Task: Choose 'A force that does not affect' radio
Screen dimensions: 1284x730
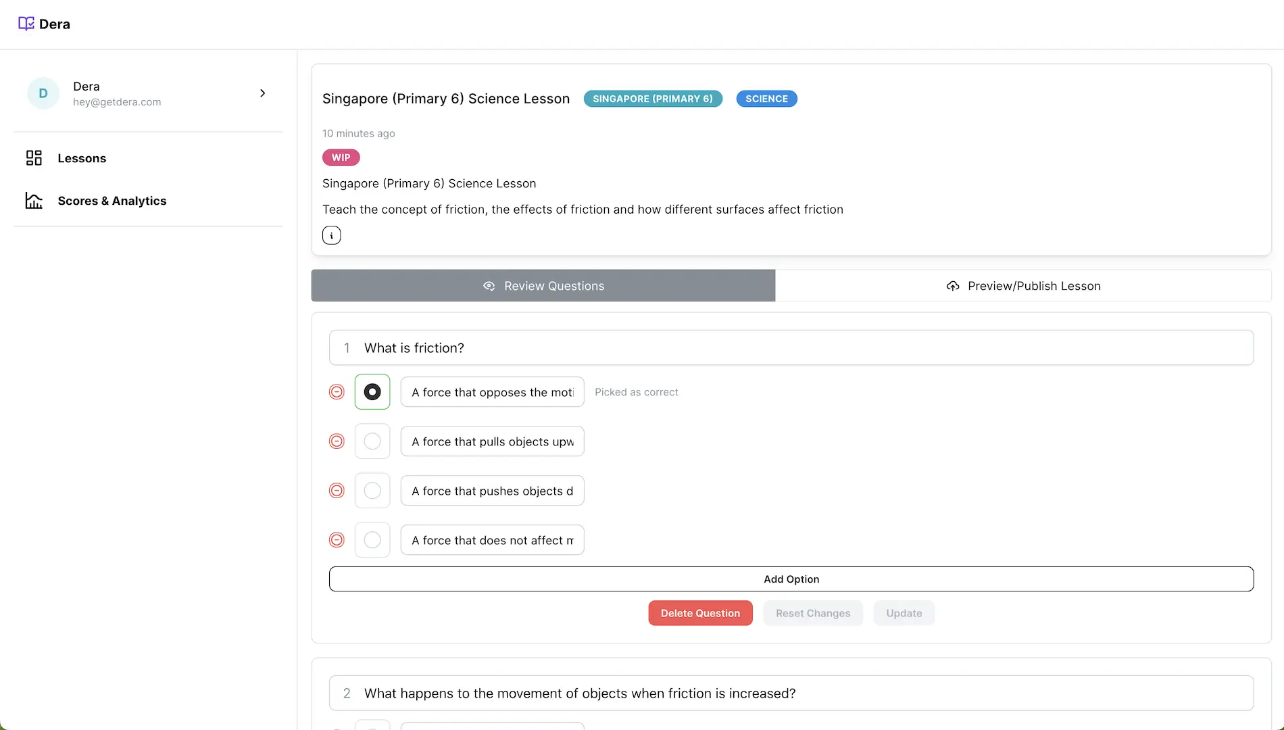Action: [x=372, y=540]
